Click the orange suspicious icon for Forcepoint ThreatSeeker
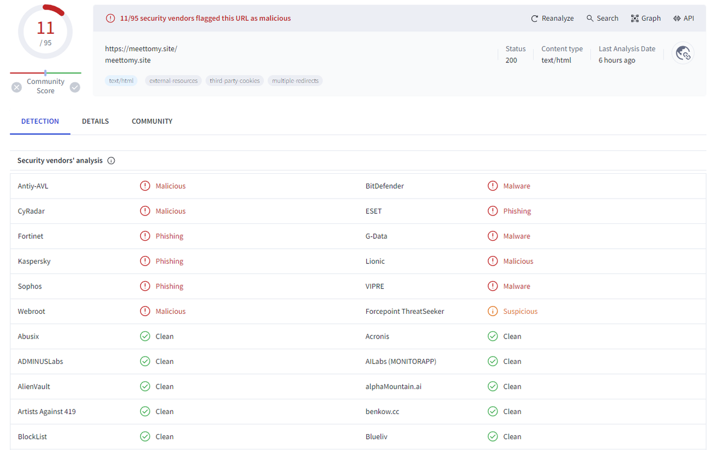This screenshot has width=718, height=450. click(x=493, y=311)
